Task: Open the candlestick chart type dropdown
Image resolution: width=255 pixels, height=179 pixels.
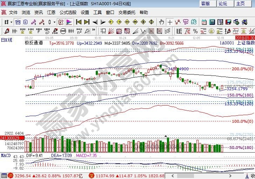Action: (54, 22)
